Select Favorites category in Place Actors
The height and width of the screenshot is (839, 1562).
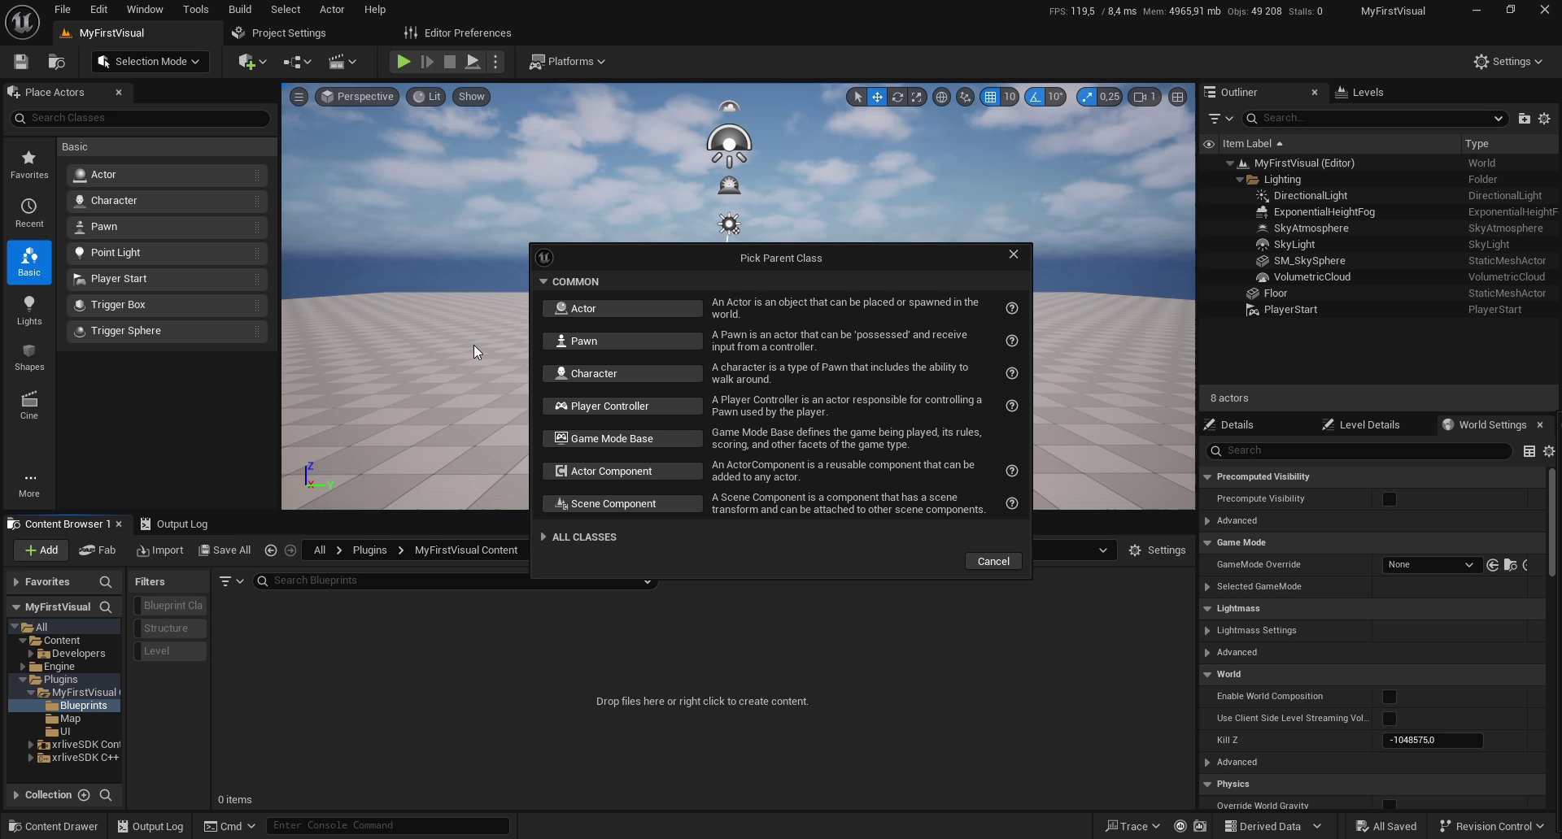tap(29, 164)
